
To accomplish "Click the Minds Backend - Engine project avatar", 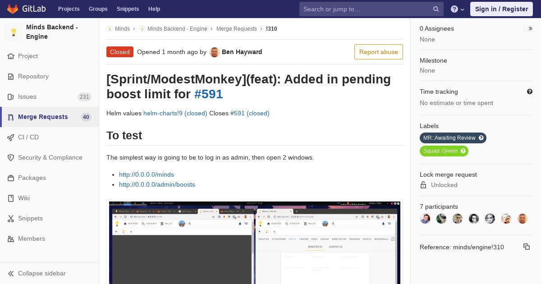I will pos(14,32).
